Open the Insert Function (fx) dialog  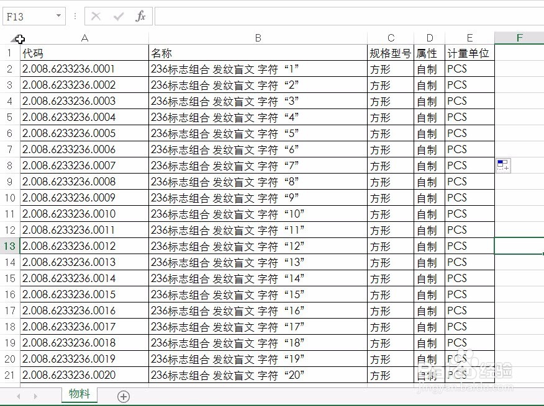tap(140, 16)
